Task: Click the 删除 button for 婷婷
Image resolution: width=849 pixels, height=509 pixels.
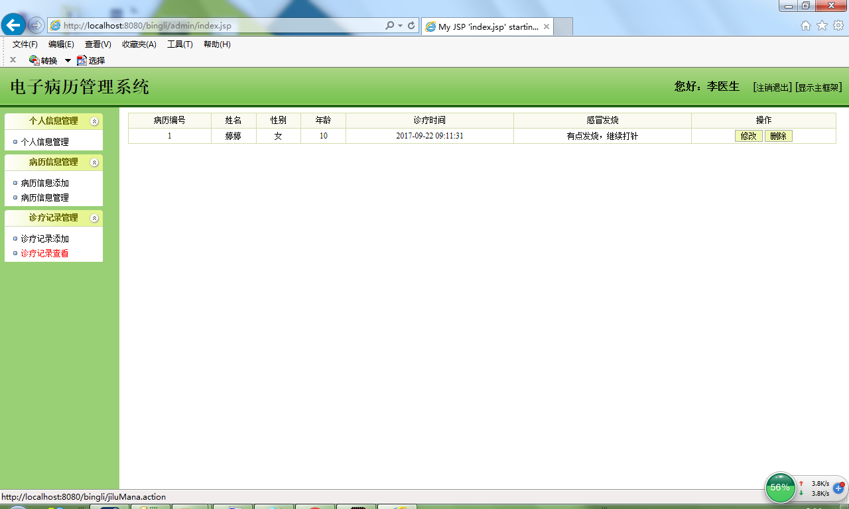Action: 779,136
